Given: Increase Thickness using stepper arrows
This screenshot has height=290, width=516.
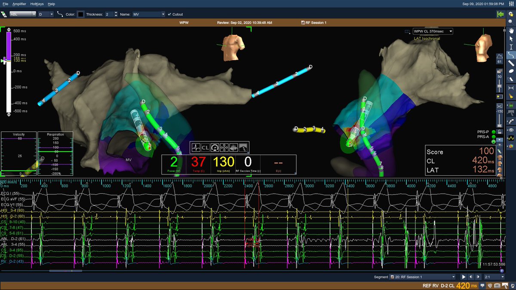Looking at the screenshot, I should [116, 13].
